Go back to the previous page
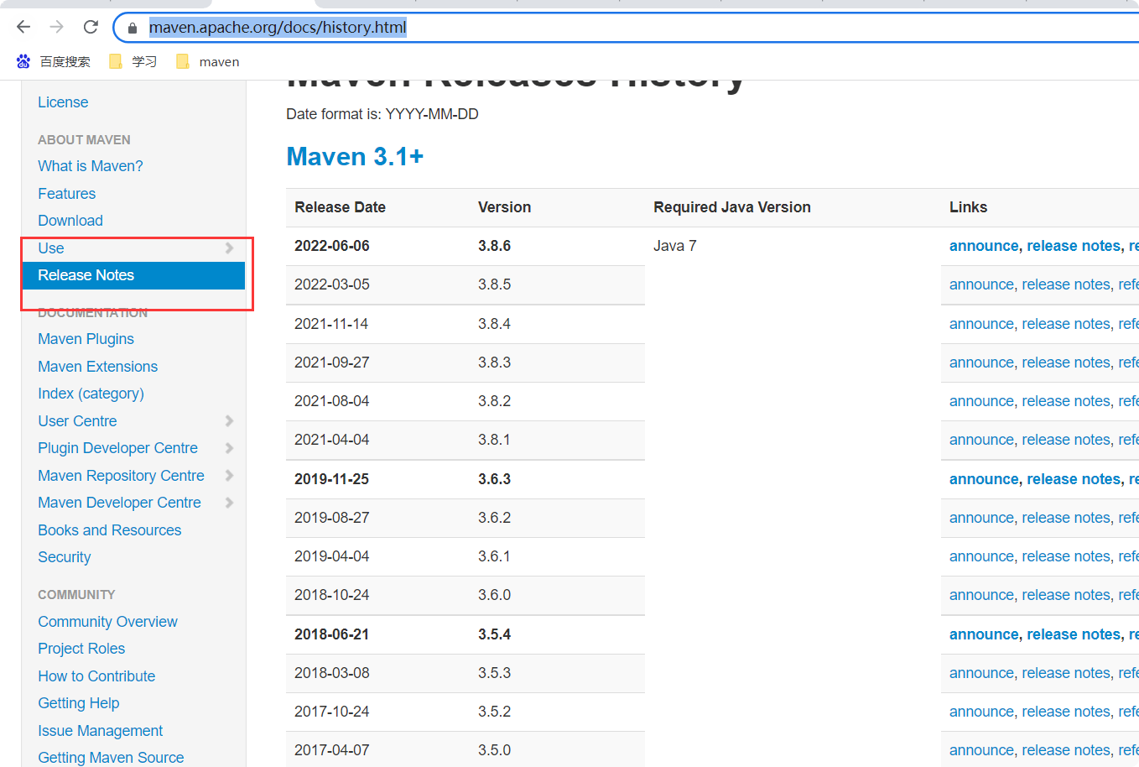 23,27
